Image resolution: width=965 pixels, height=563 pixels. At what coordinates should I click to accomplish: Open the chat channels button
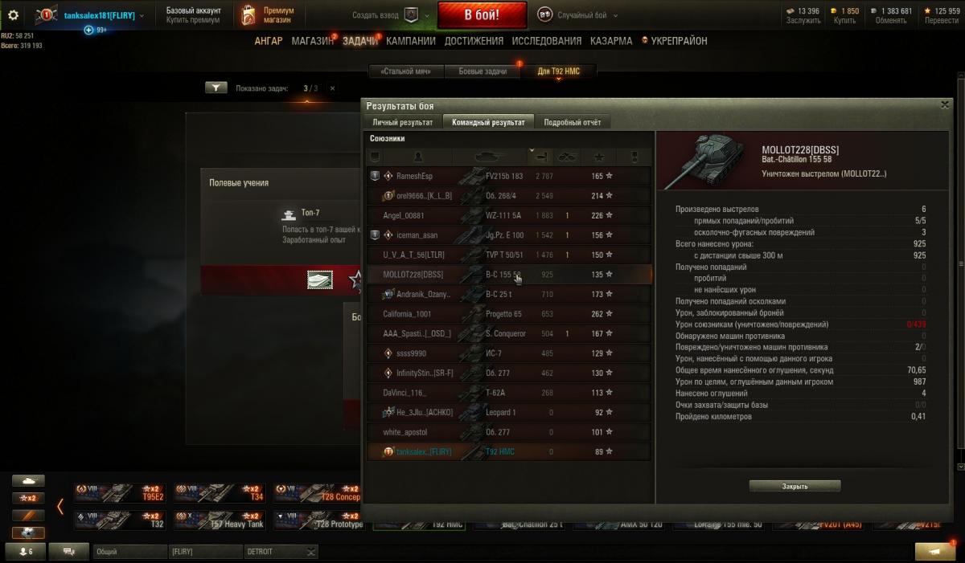(x=69, y=552)
